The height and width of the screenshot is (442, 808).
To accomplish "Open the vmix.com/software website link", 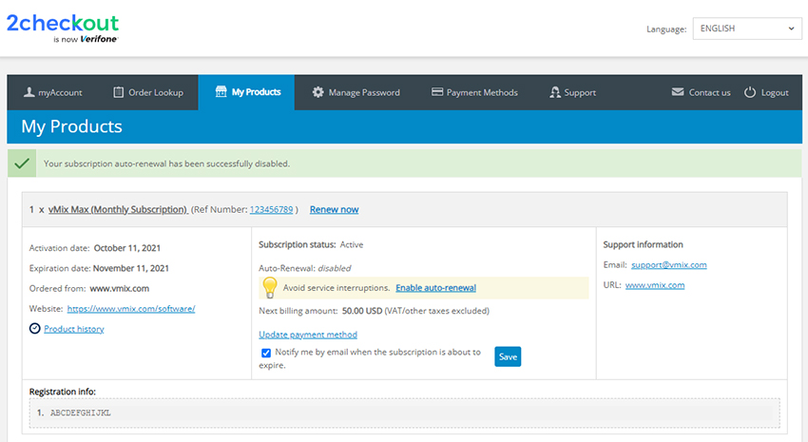I will (131, 309).
